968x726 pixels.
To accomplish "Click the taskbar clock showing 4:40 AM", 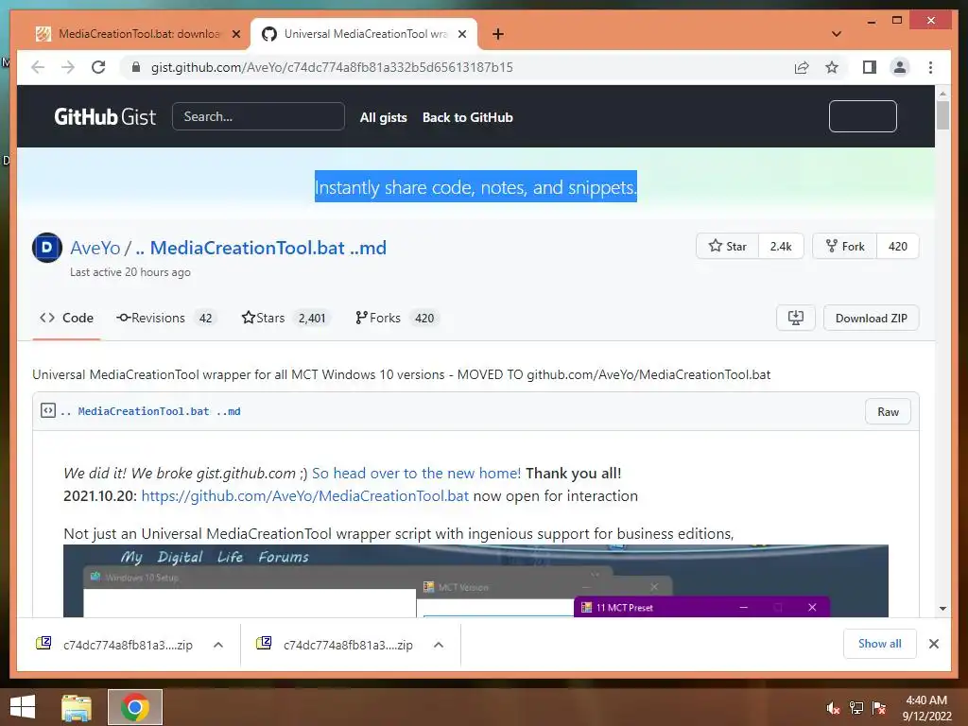I will [926, 708].
